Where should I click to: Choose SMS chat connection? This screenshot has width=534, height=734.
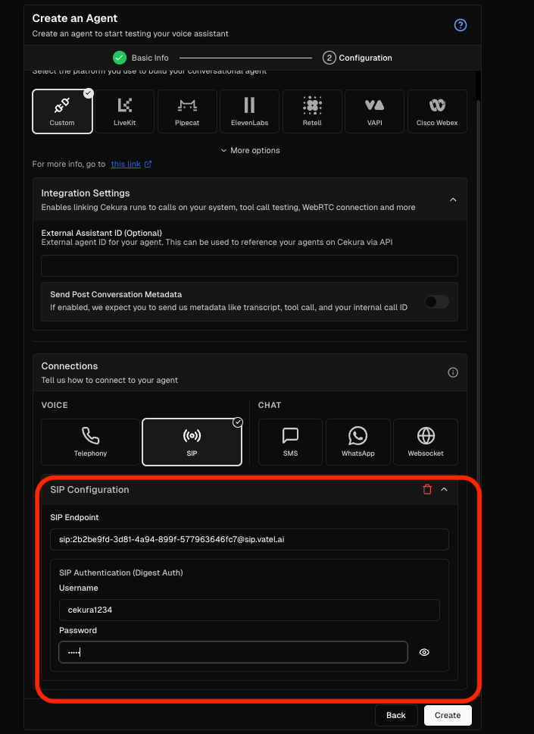(x=290, y=442)
